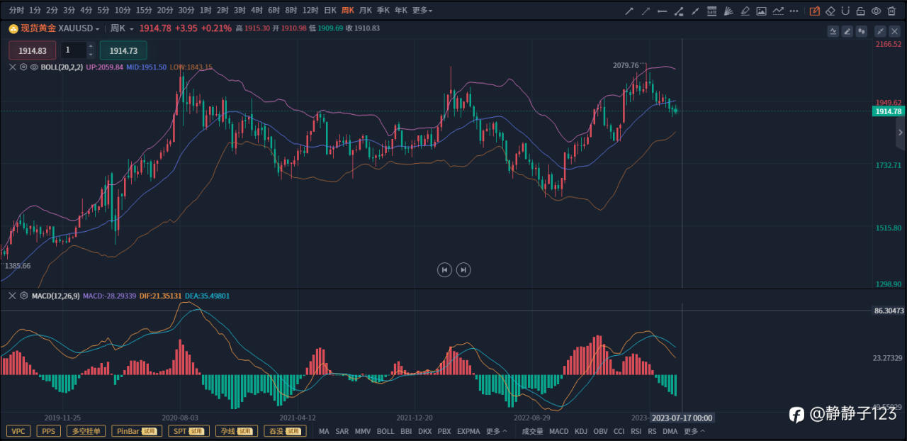Select the arrow trend line tool

629,11
